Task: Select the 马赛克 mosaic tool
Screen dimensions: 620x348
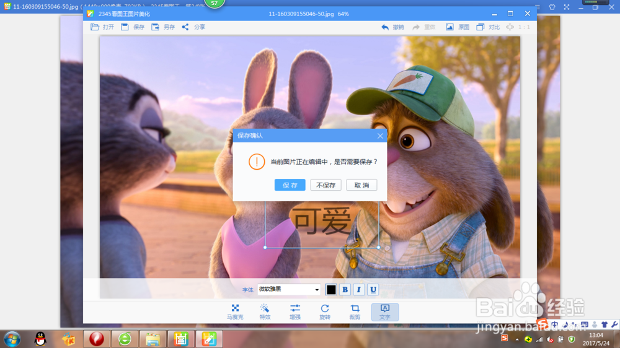Action: 235,311
